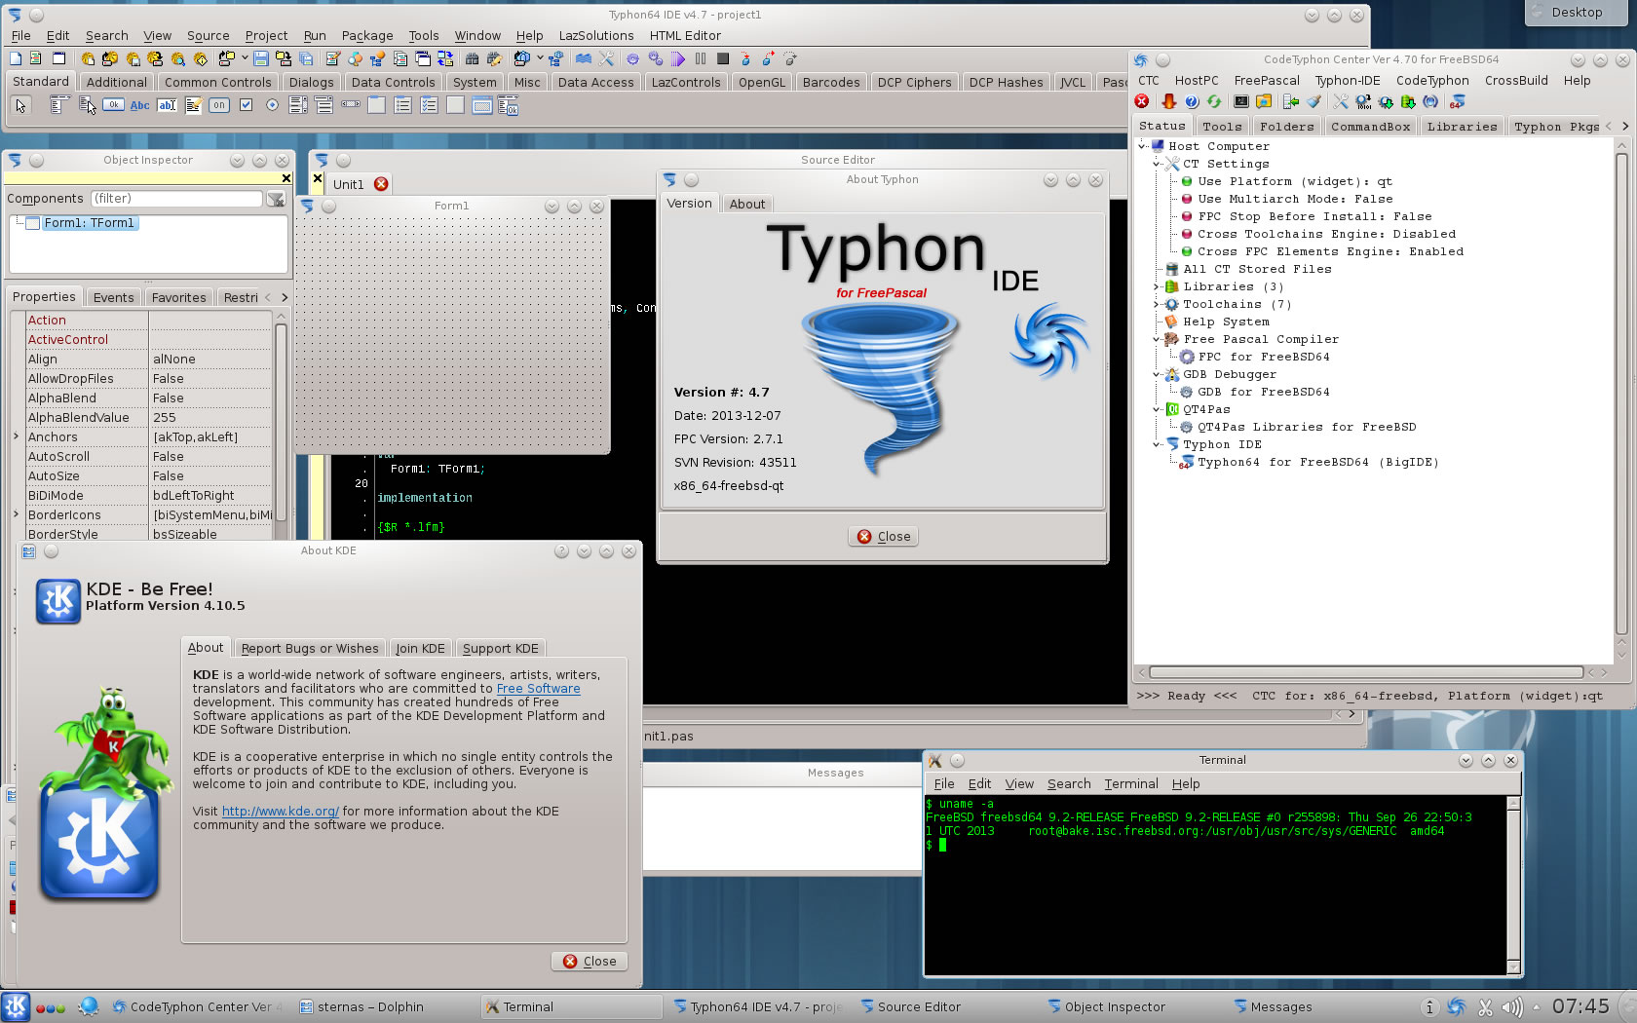Collapse the GDB Debugger tree node
1637x1023 pixels.
(1157, 374)
